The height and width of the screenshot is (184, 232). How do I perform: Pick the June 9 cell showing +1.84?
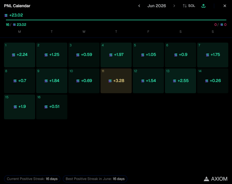coord(52,81)
